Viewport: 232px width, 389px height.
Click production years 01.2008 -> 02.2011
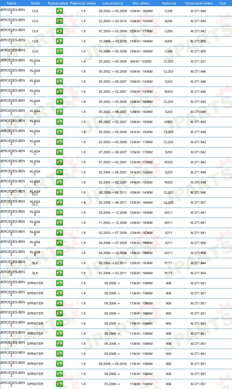pyautogui.click(x=113, y=273)
